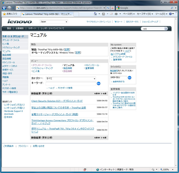Open システム詳細 link in My system
This screenshot has height=173, width=179.
pos(119,54)
